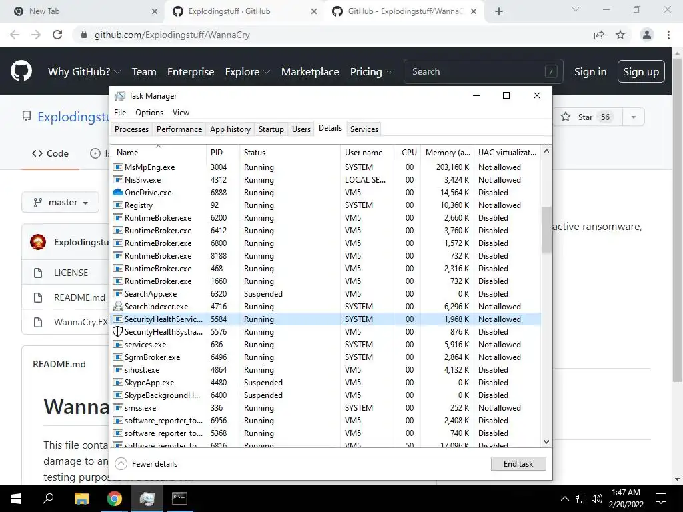683x512 pixels.
Task: Open the Code tab on GitHub repo
Action: (50, 153)
